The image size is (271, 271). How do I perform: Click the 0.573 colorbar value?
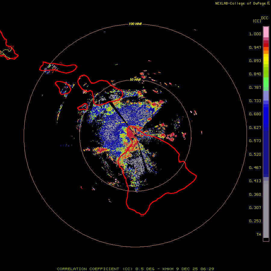(255, 141)
